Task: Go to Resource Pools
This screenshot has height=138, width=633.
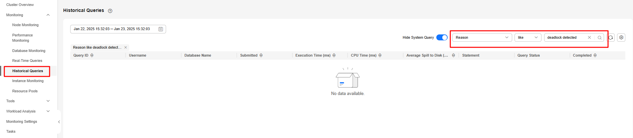Action: [25, 91]
